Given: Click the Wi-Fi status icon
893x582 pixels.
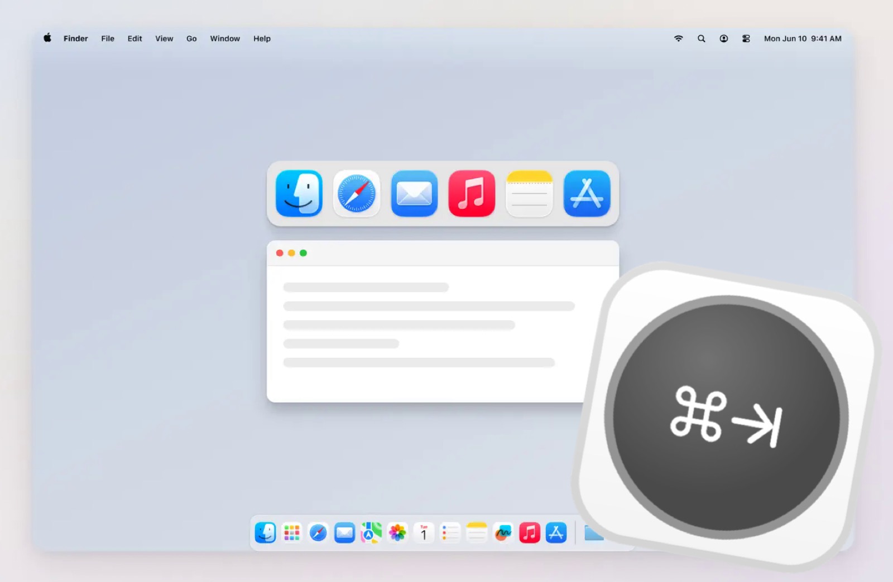Looking at the screenshot, I should 679,38.
